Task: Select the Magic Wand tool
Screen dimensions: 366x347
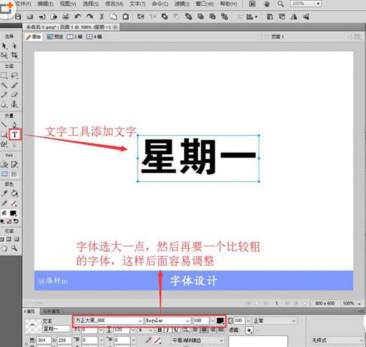Action: click(4, 85)
